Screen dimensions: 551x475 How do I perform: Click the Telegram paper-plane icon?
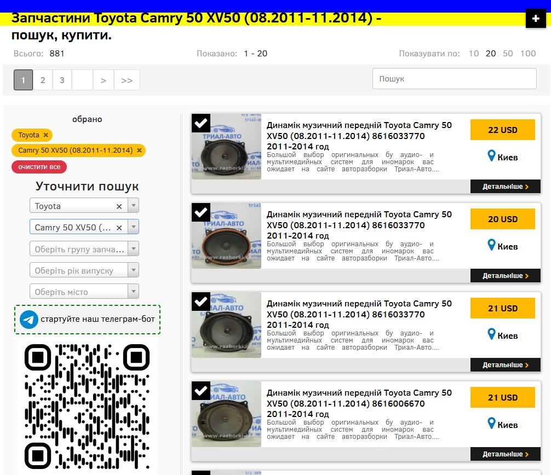coord(29,320)
